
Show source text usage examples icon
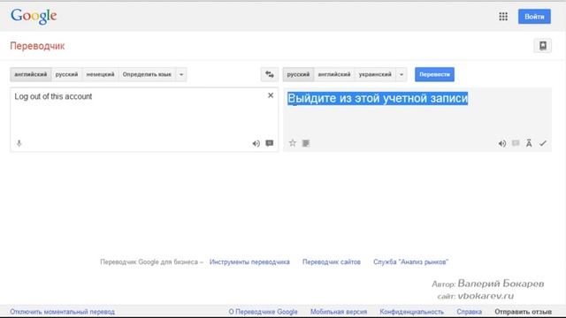click(269, 143)
